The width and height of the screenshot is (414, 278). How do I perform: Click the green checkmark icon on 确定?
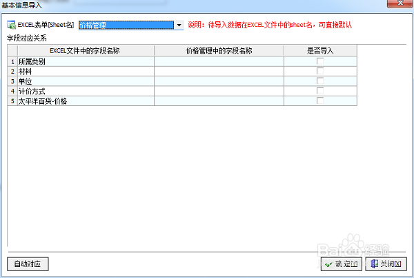(x=328, y=264)
